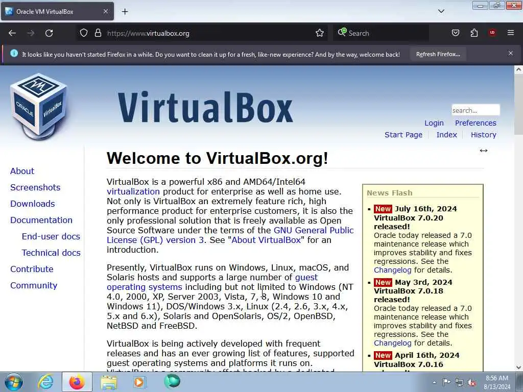The height and width of the screenshot is (392, 523).
Task: Dismiss the Firefox refresh notification bar
Action: click(x=510, y=53)
